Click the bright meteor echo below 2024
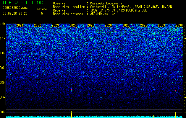186x118 pixels. (x=72, y=90)
